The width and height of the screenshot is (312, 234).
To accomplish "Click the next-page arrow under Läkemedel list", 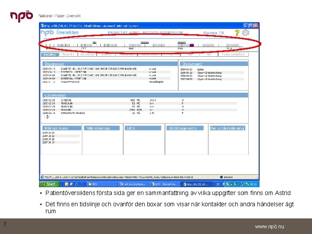I will point(48,117).
